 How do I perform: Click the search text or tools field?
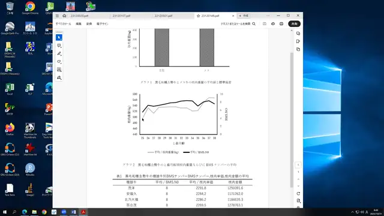tap(238, 24)
